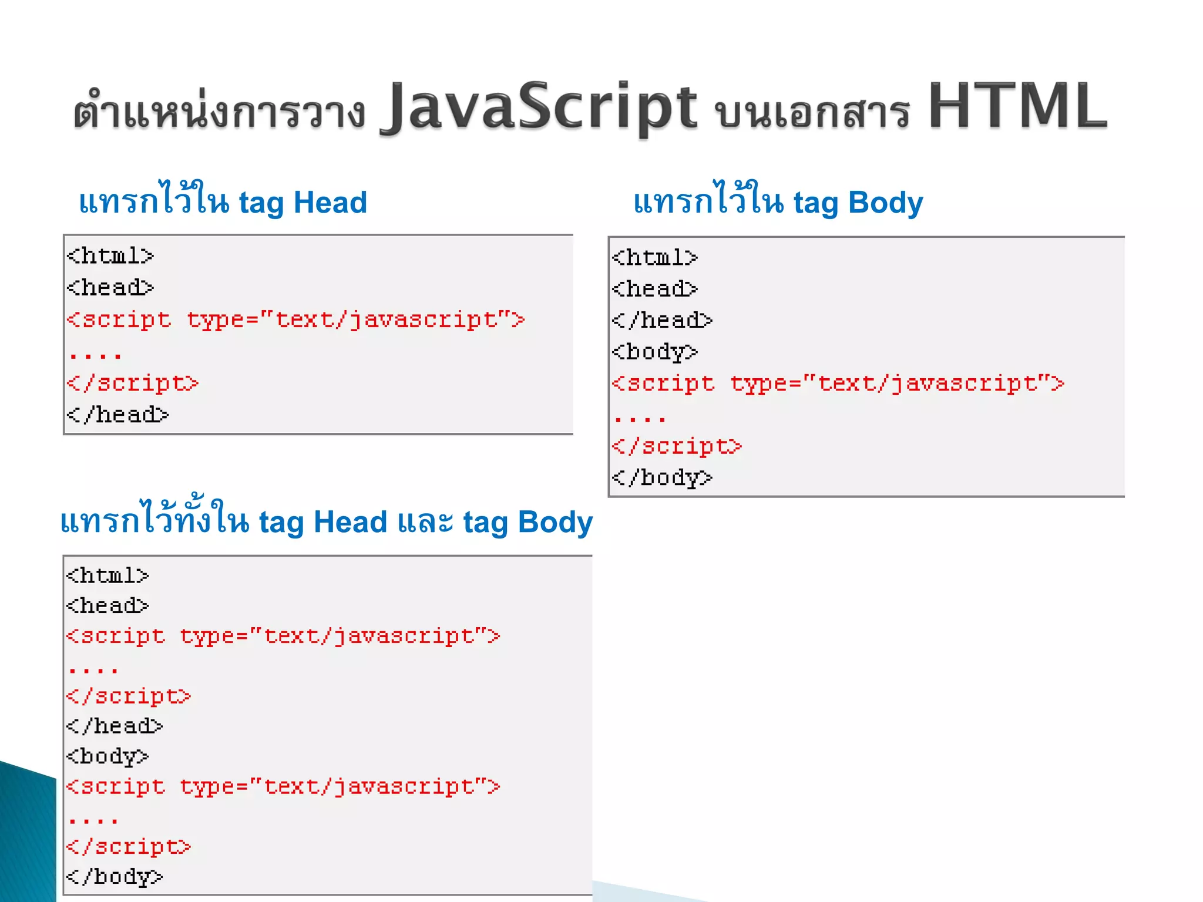This screenshot has width=1203, height=902.
Task: Click '</head>' in the tag Body code box
Action: point(662,321)
